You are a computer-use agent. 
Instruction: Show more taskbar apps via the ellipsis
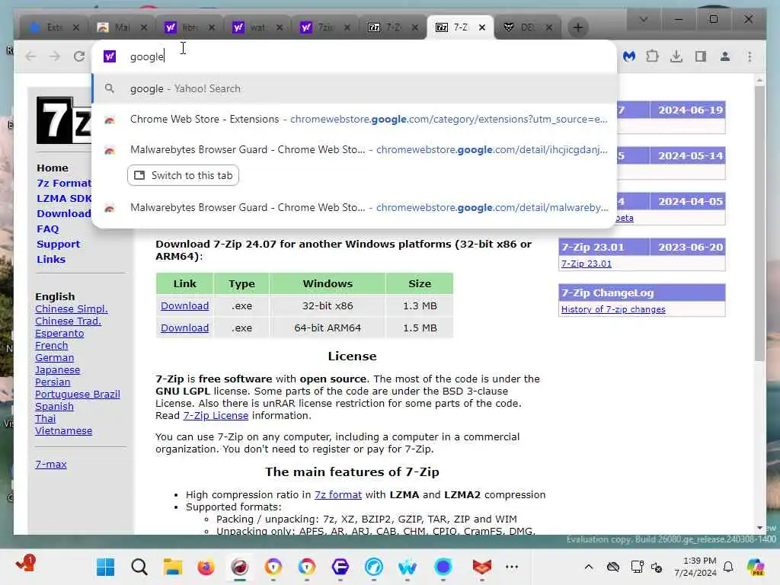511,567
